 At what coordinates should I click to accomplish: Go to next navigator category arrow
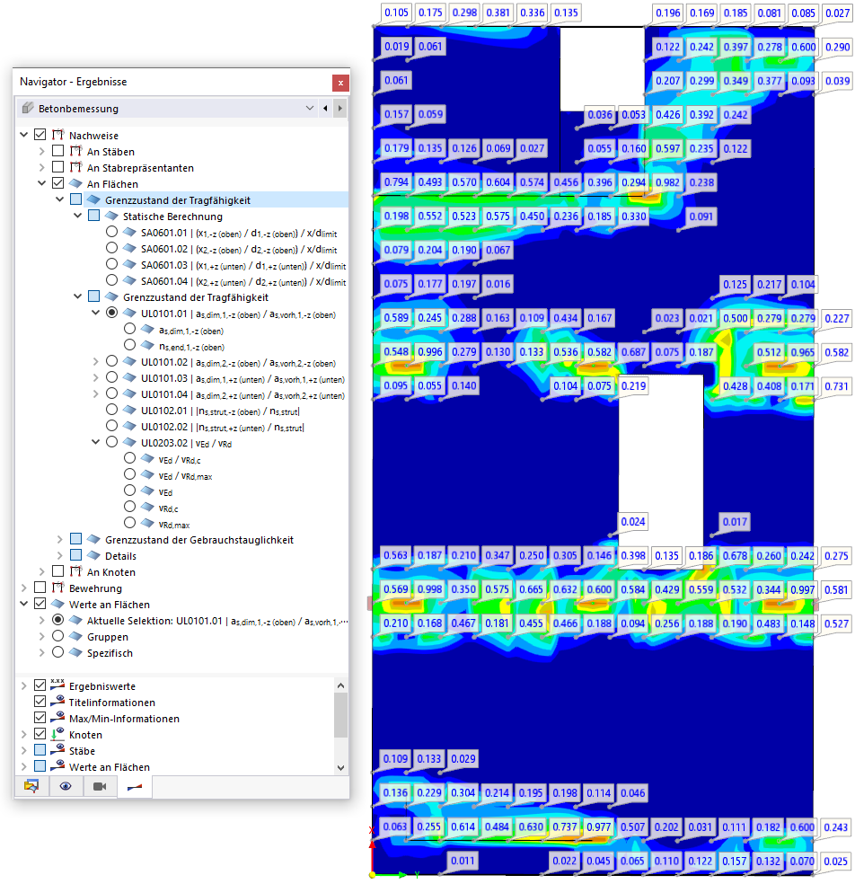(x=339, y=108)
